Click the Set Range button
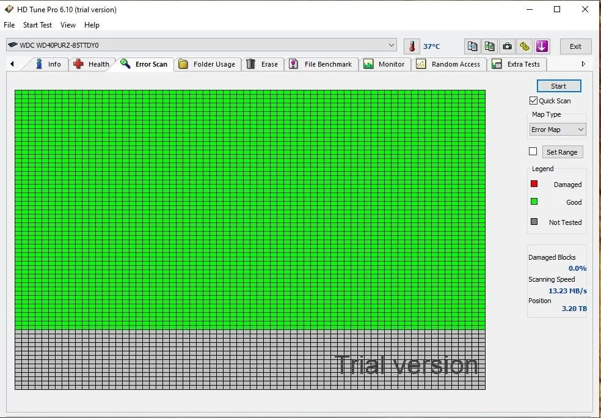Image resolution: width=601 pixels, height=418 pixels. click(x=563, y=152)
